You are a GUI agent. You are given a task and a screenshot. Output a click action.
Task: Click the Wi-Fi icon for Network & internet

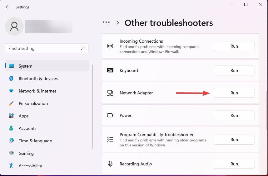(11, 91)
